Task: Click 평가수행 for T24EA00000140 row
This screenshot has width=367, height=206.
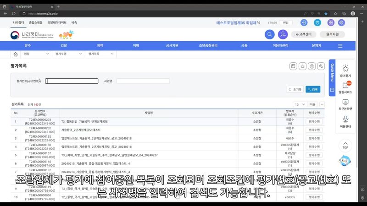Action: [314, 164]
